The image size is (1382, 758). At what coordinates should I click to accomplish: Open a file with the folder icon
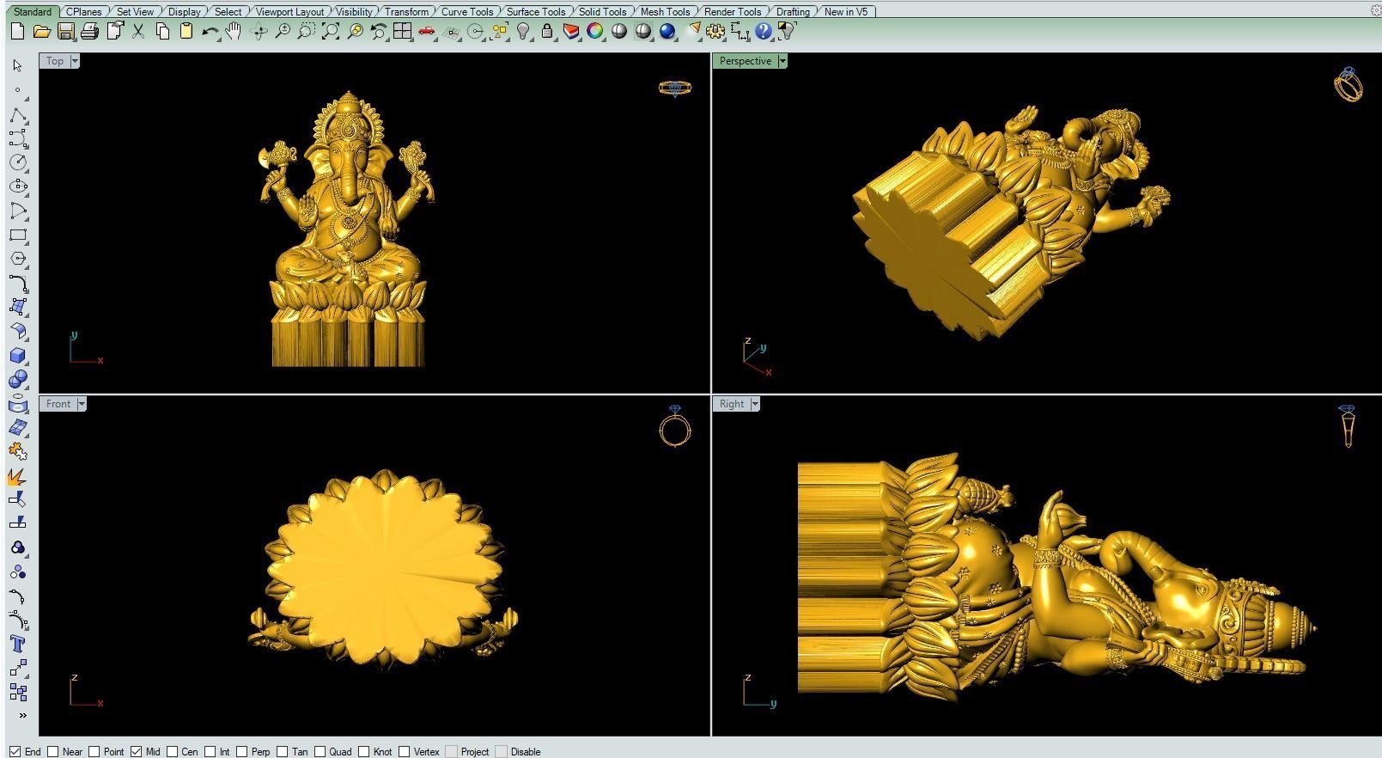point(41,31)
